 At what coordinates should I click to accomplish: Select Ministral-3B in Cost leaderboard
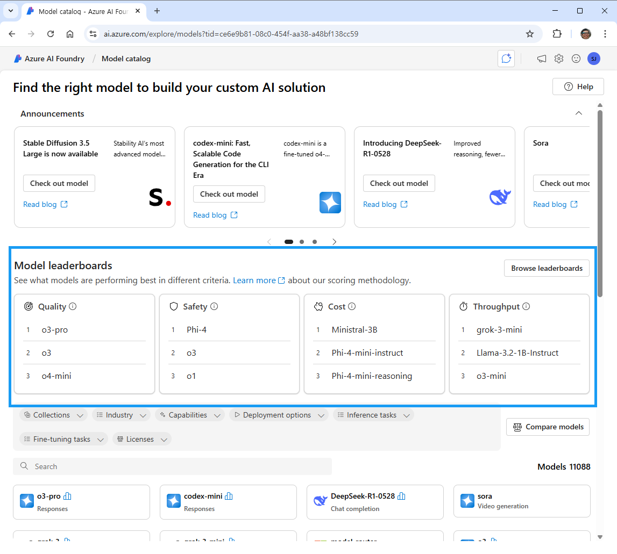point(354,330)
